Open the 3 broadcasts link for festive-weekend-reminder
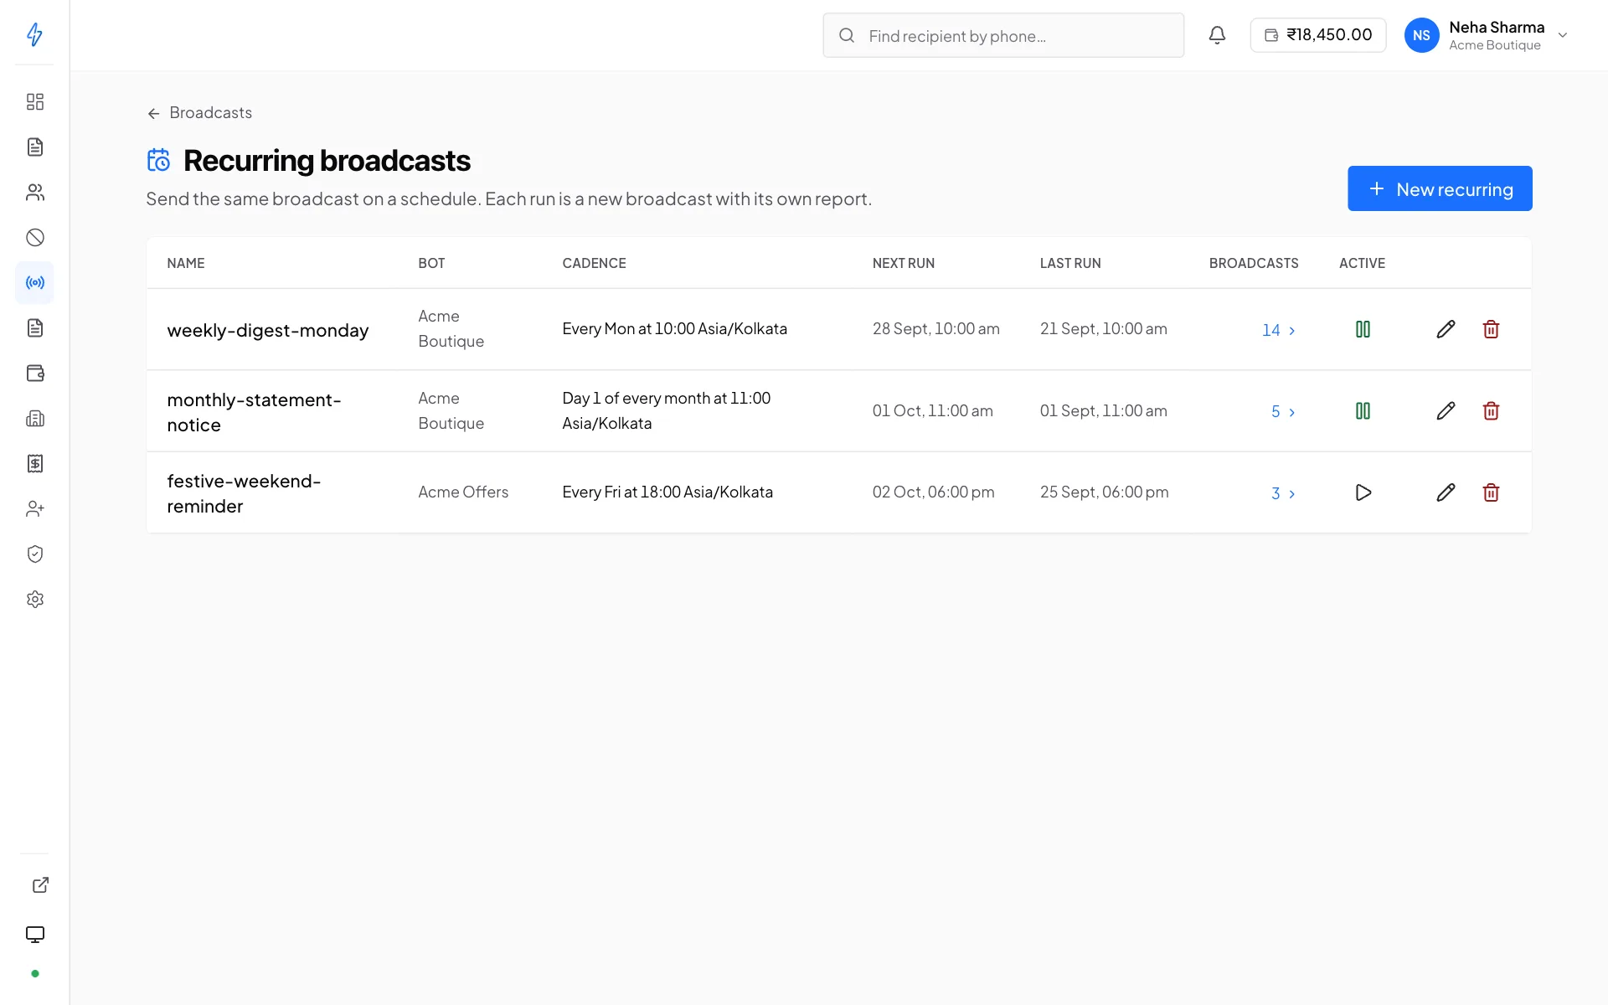Viewport: 1608px width, 1005px height. (x=1283, y=493)
